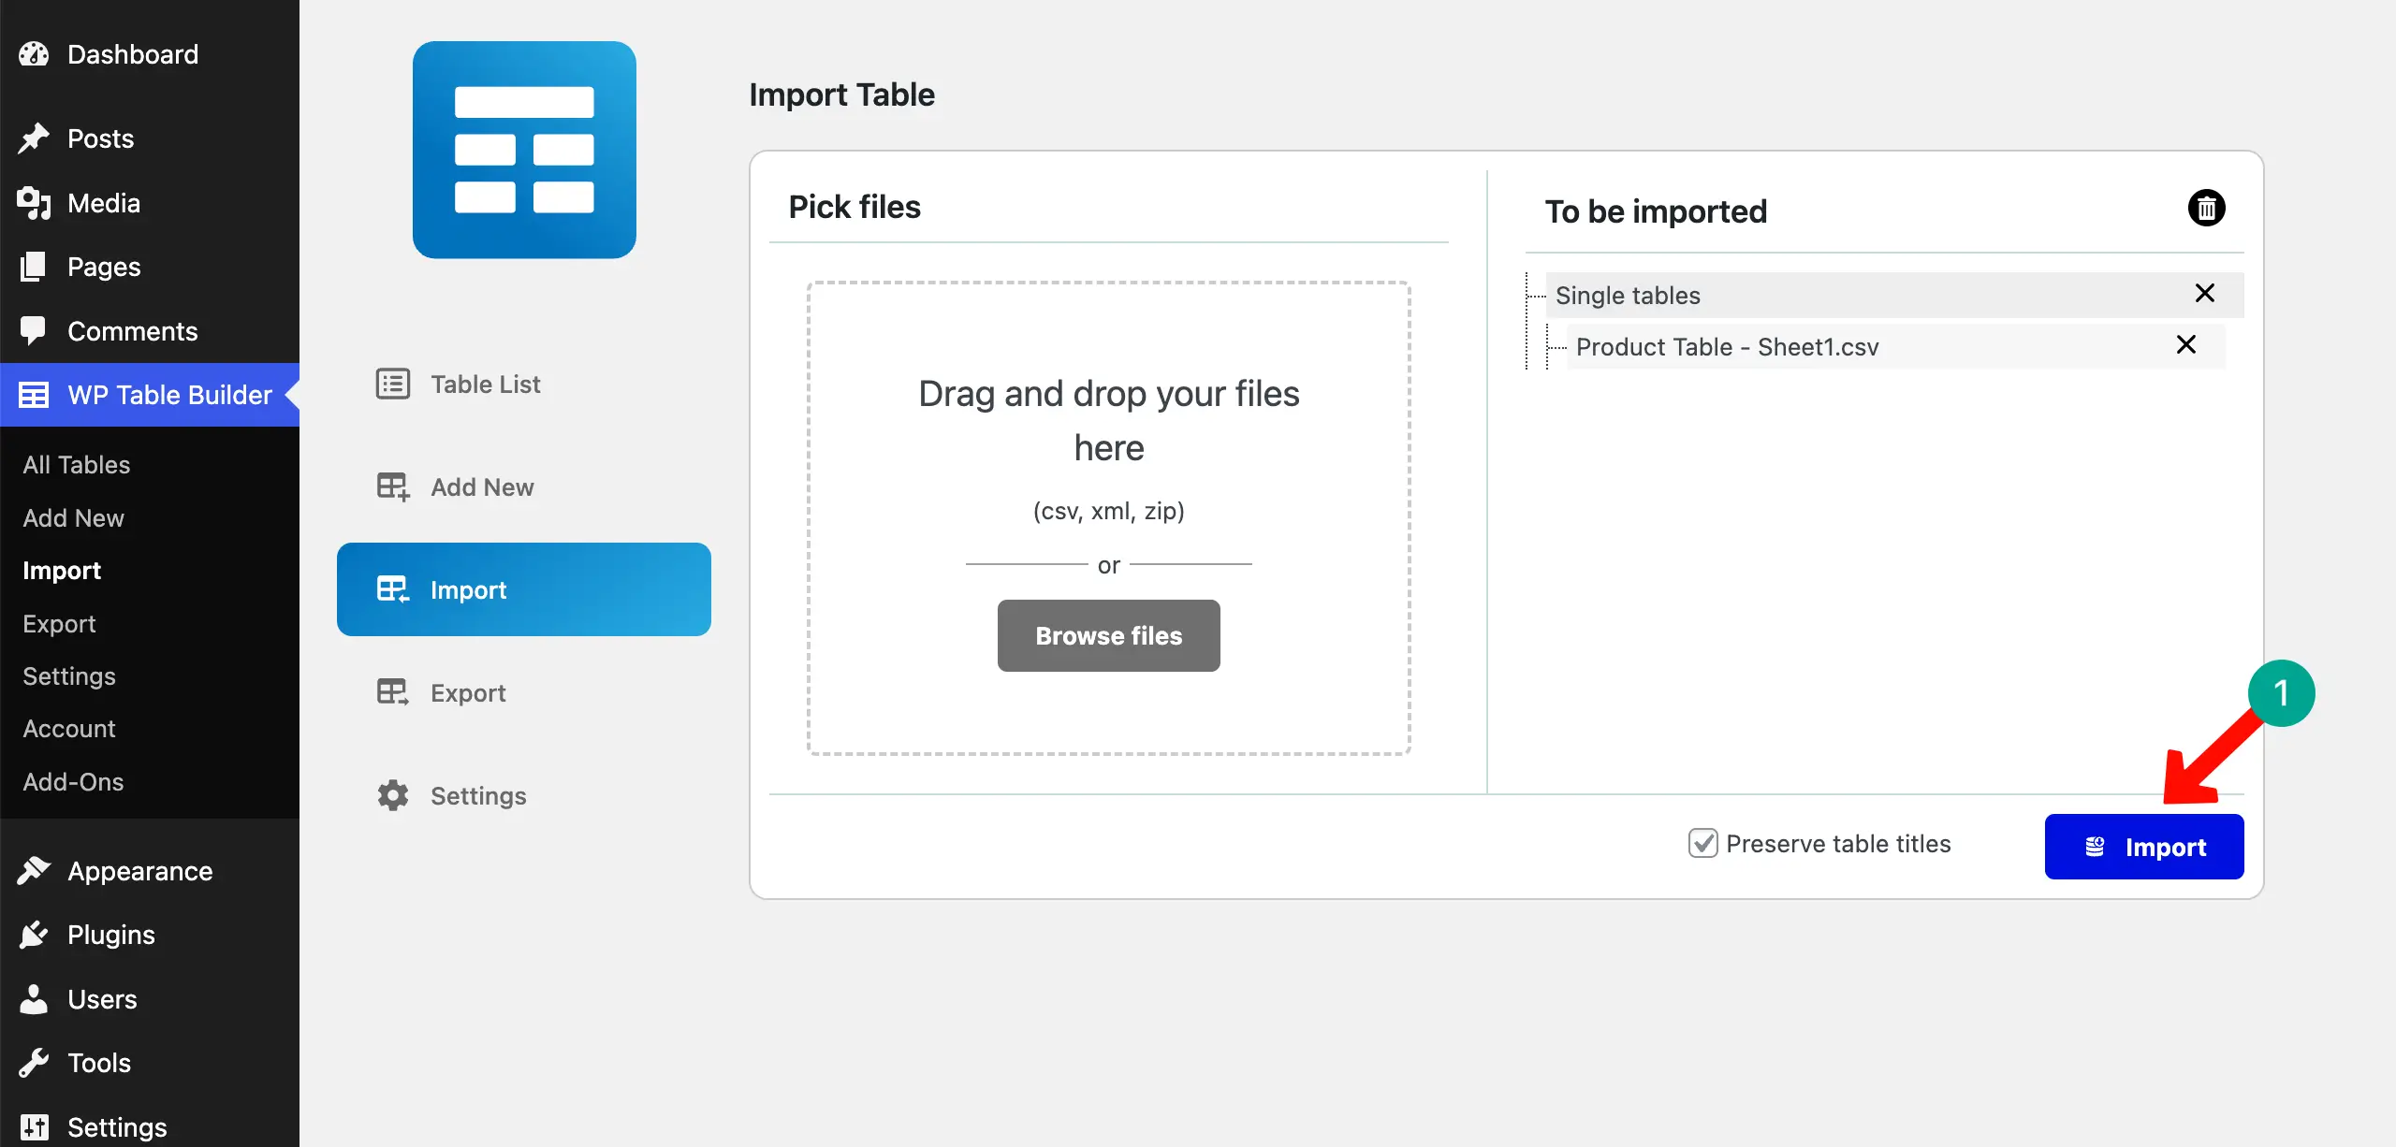Select the Plugins icon in sidebar
2396x1147 pixels.
point(35,934)
